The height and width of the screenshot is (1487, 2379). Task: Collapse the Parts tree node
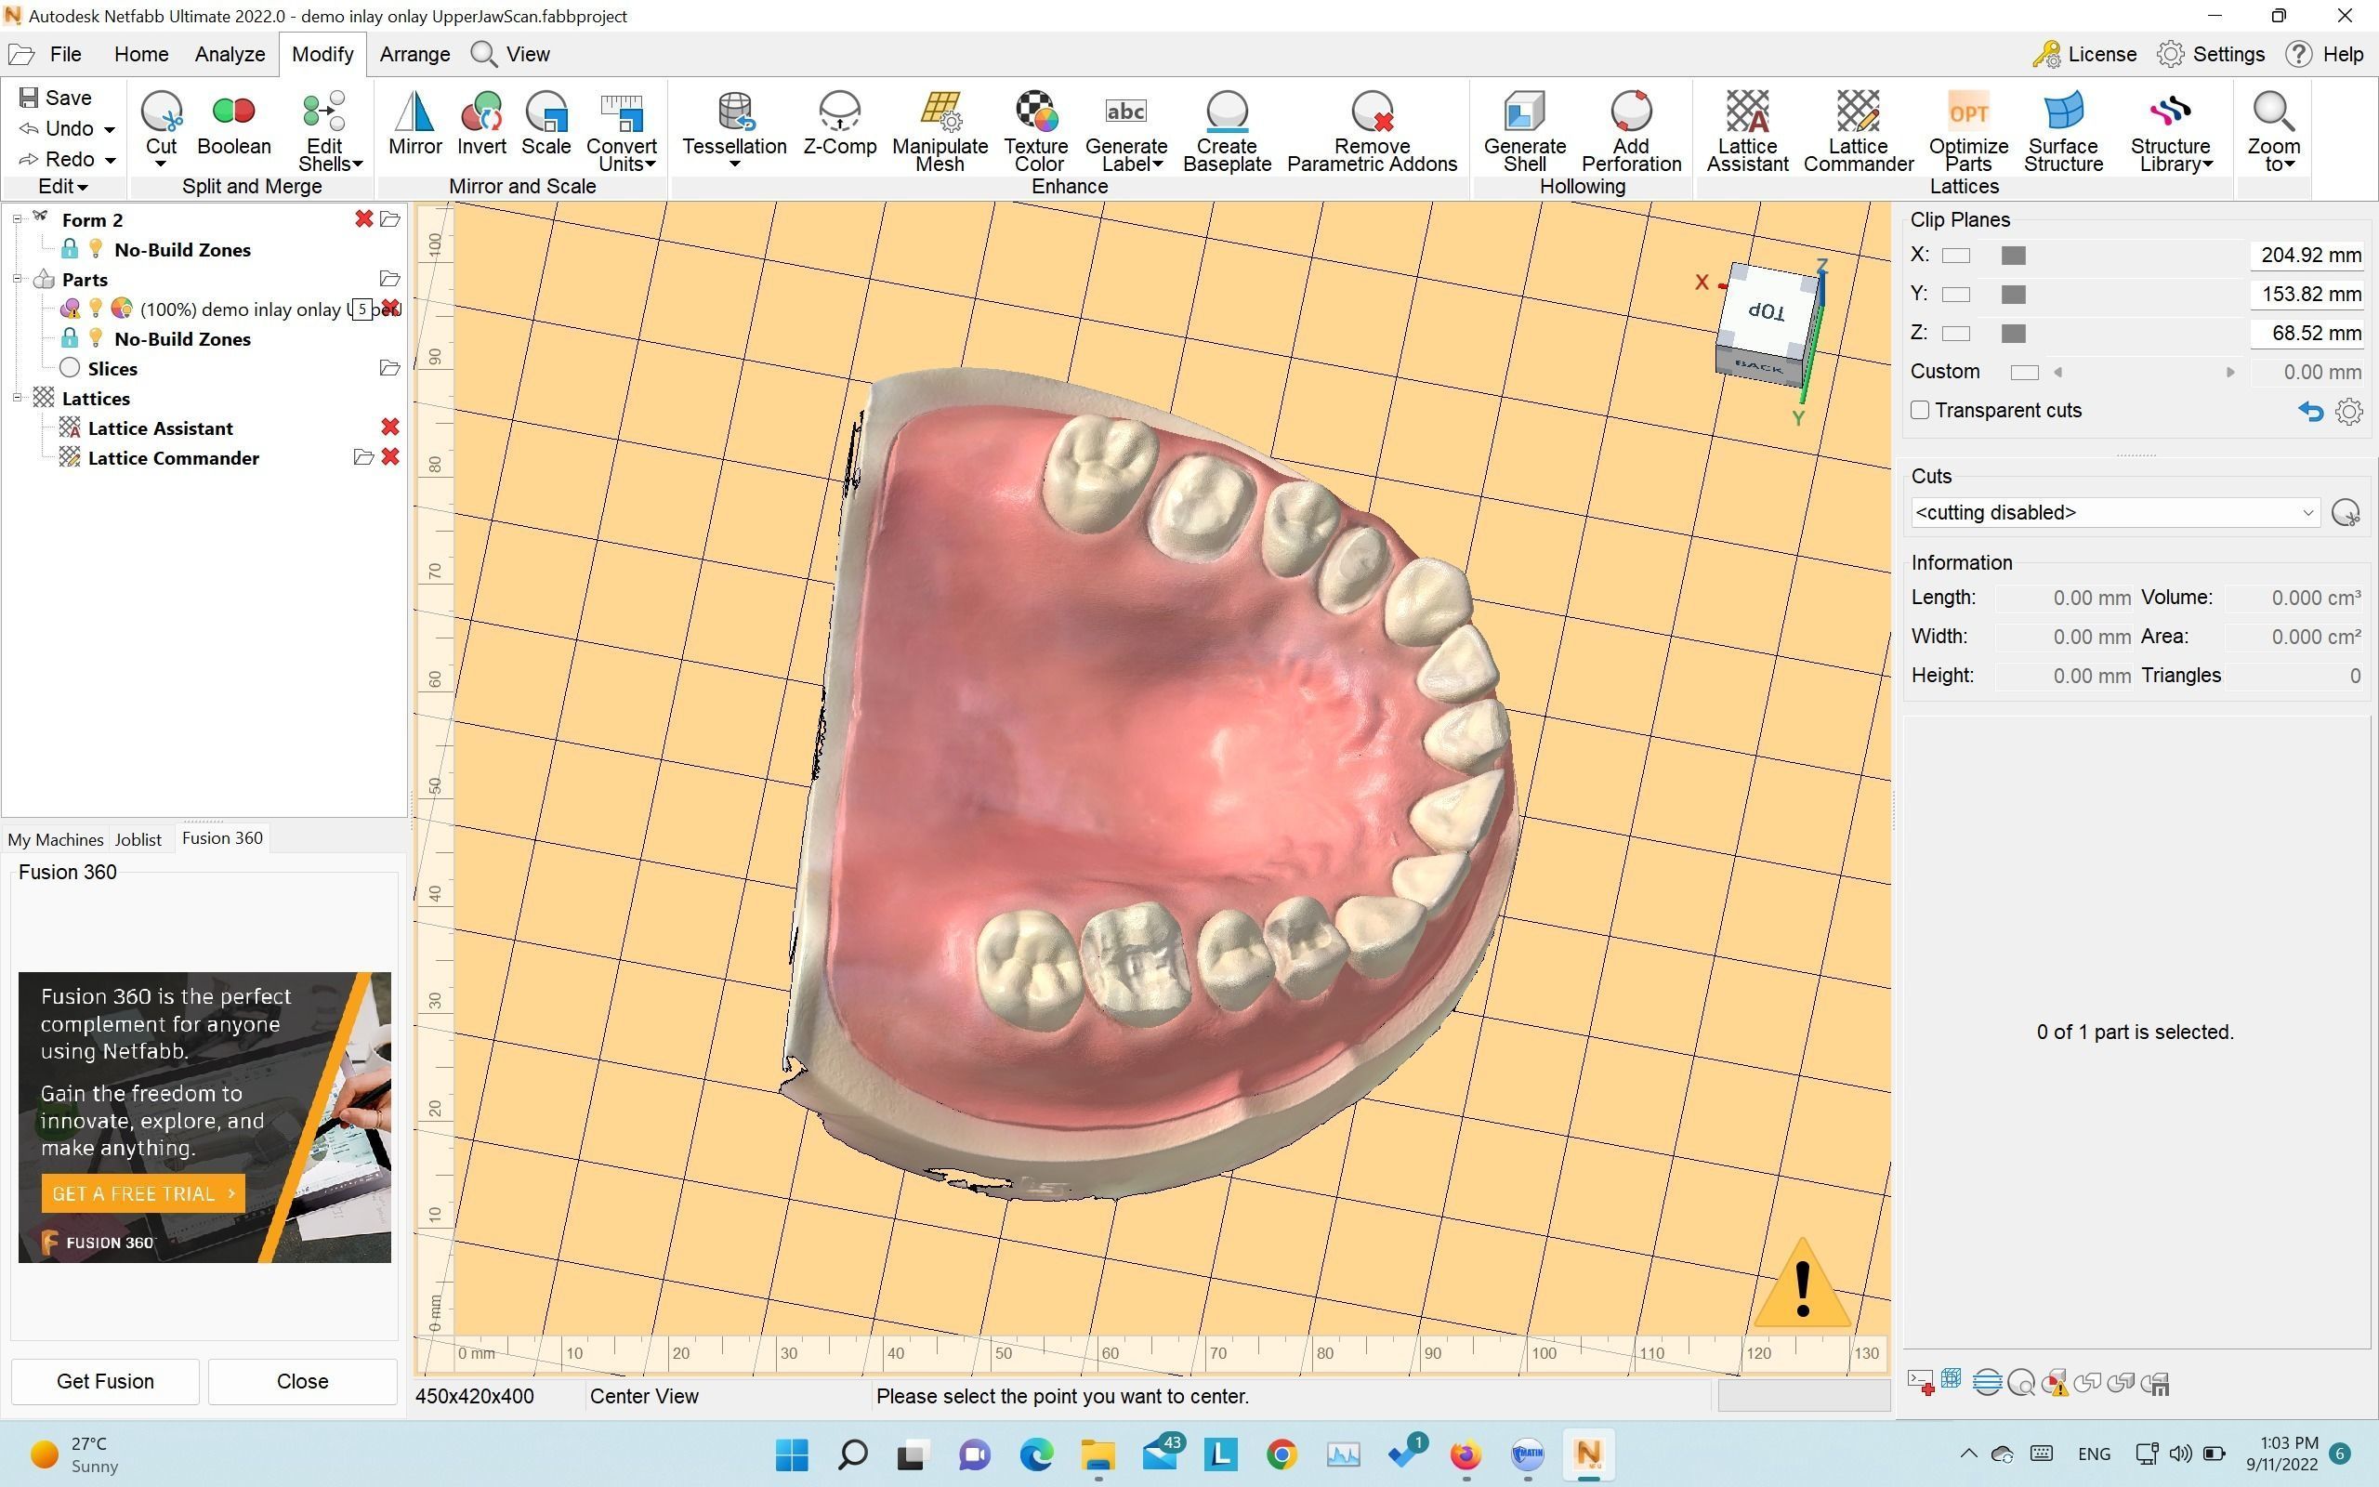click(x=17, y=280)
